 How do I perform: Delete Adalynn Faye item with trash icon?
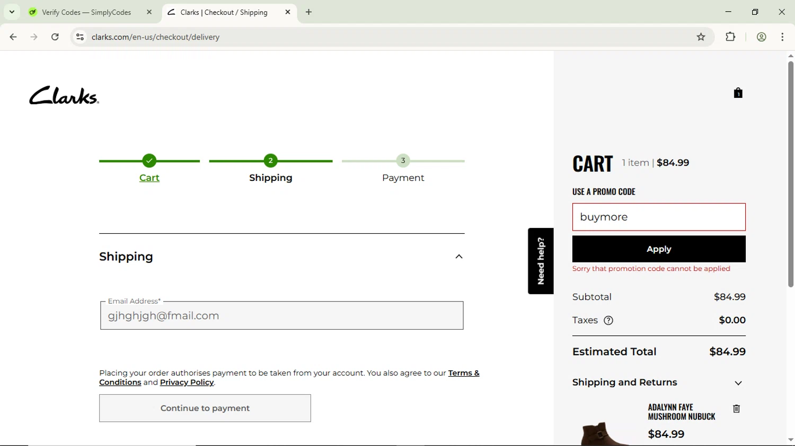(x=736, y=409)
